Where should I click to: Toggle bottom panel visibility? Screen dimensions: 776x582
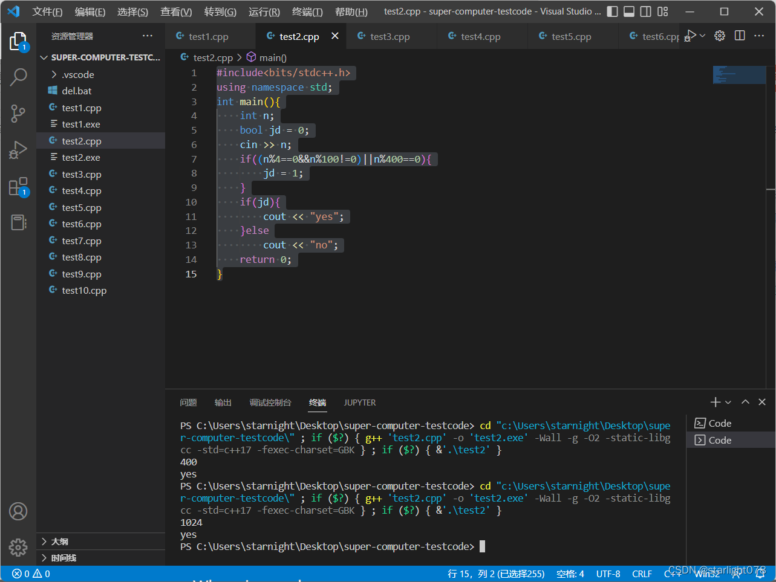tap(629, 11)
